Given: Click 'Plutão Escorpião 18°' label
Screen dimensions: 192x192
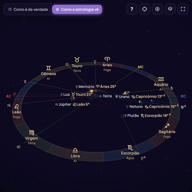Looking at the screenshot, I should (x=148, y=116).
